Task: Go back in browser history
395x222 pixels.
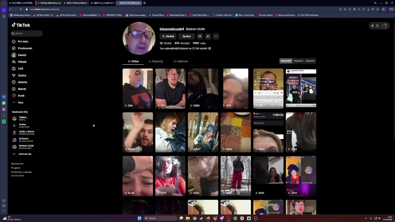Action: click(x=10, y=9)
